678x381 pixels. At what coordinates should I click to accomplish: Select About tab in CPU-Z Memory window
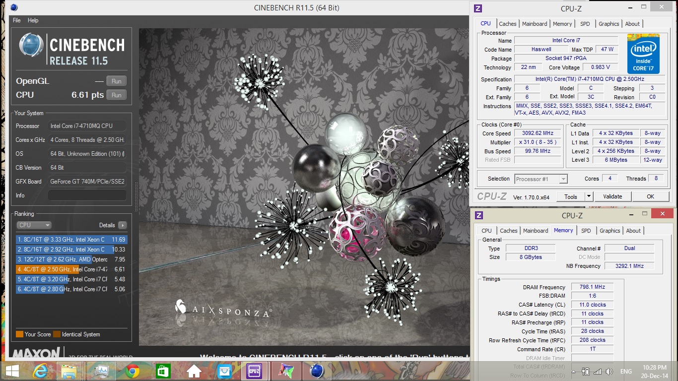[633, 231]
